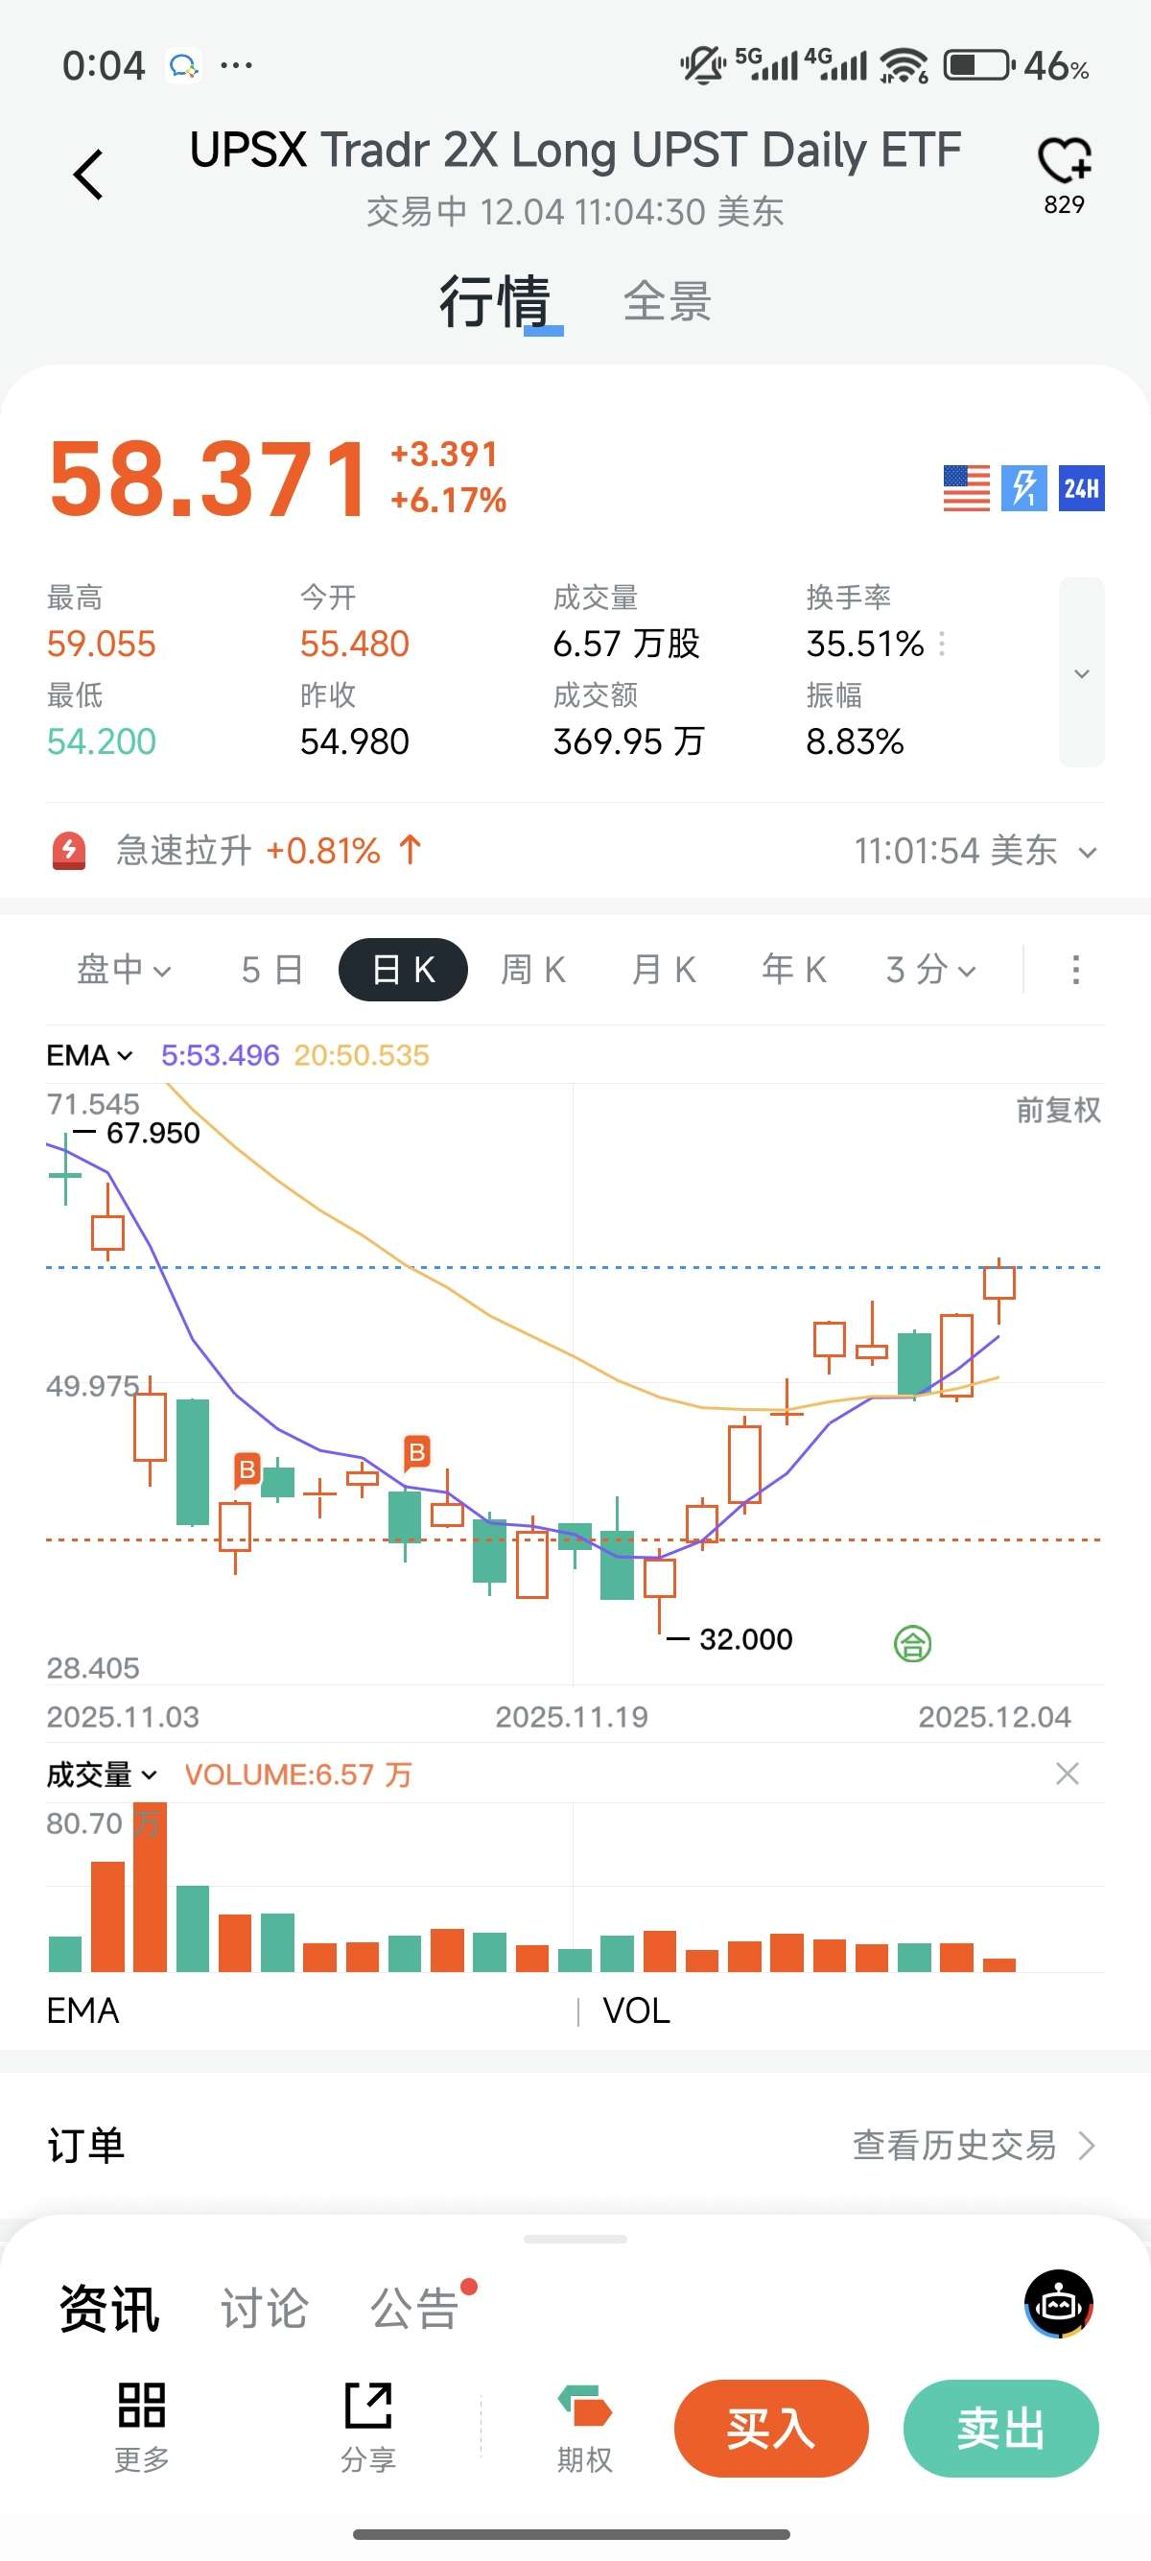This screenshot has height=2561, width=1151.
Task: Open the 更多 grid menu icon
Action: coord(141,2406)
